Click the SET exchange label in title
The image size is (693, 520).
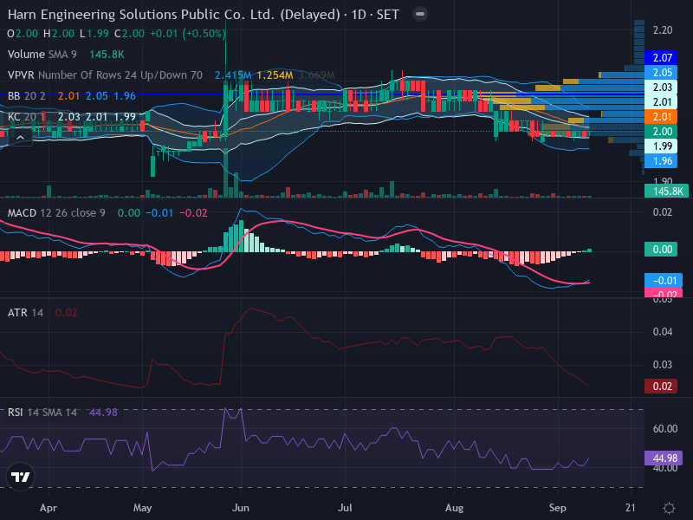click(x=387, y=15)
